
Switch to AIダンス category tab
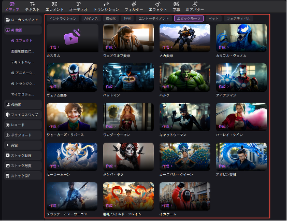[91, 19]
